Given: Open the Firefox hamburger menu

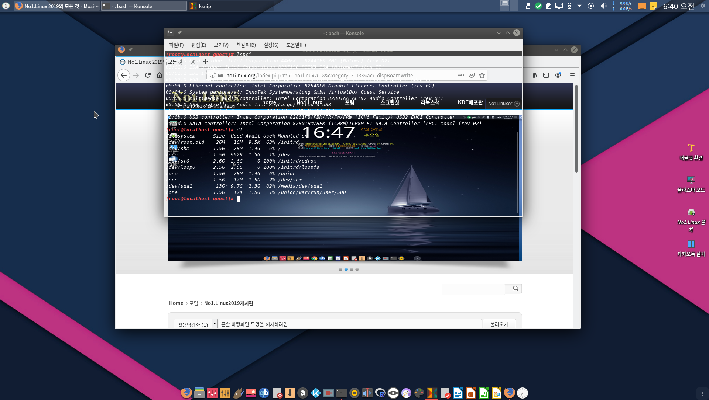Looking at the screenshot, I should tap(572, 75).
